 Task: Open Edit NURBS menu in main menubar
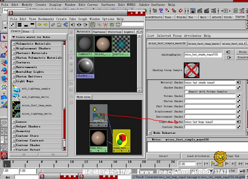[127, 5]
